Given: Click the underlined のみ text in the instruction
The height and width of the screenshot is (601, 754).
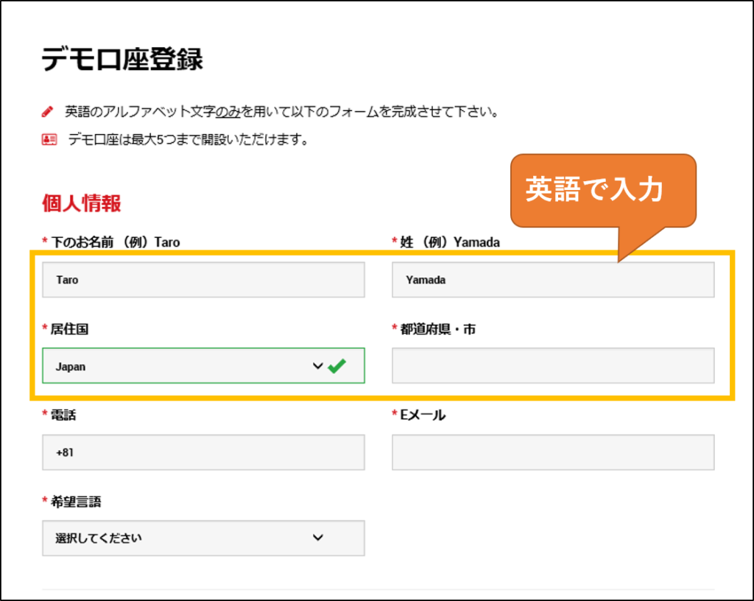Looking at the screenshot, I should coord(228,112).
